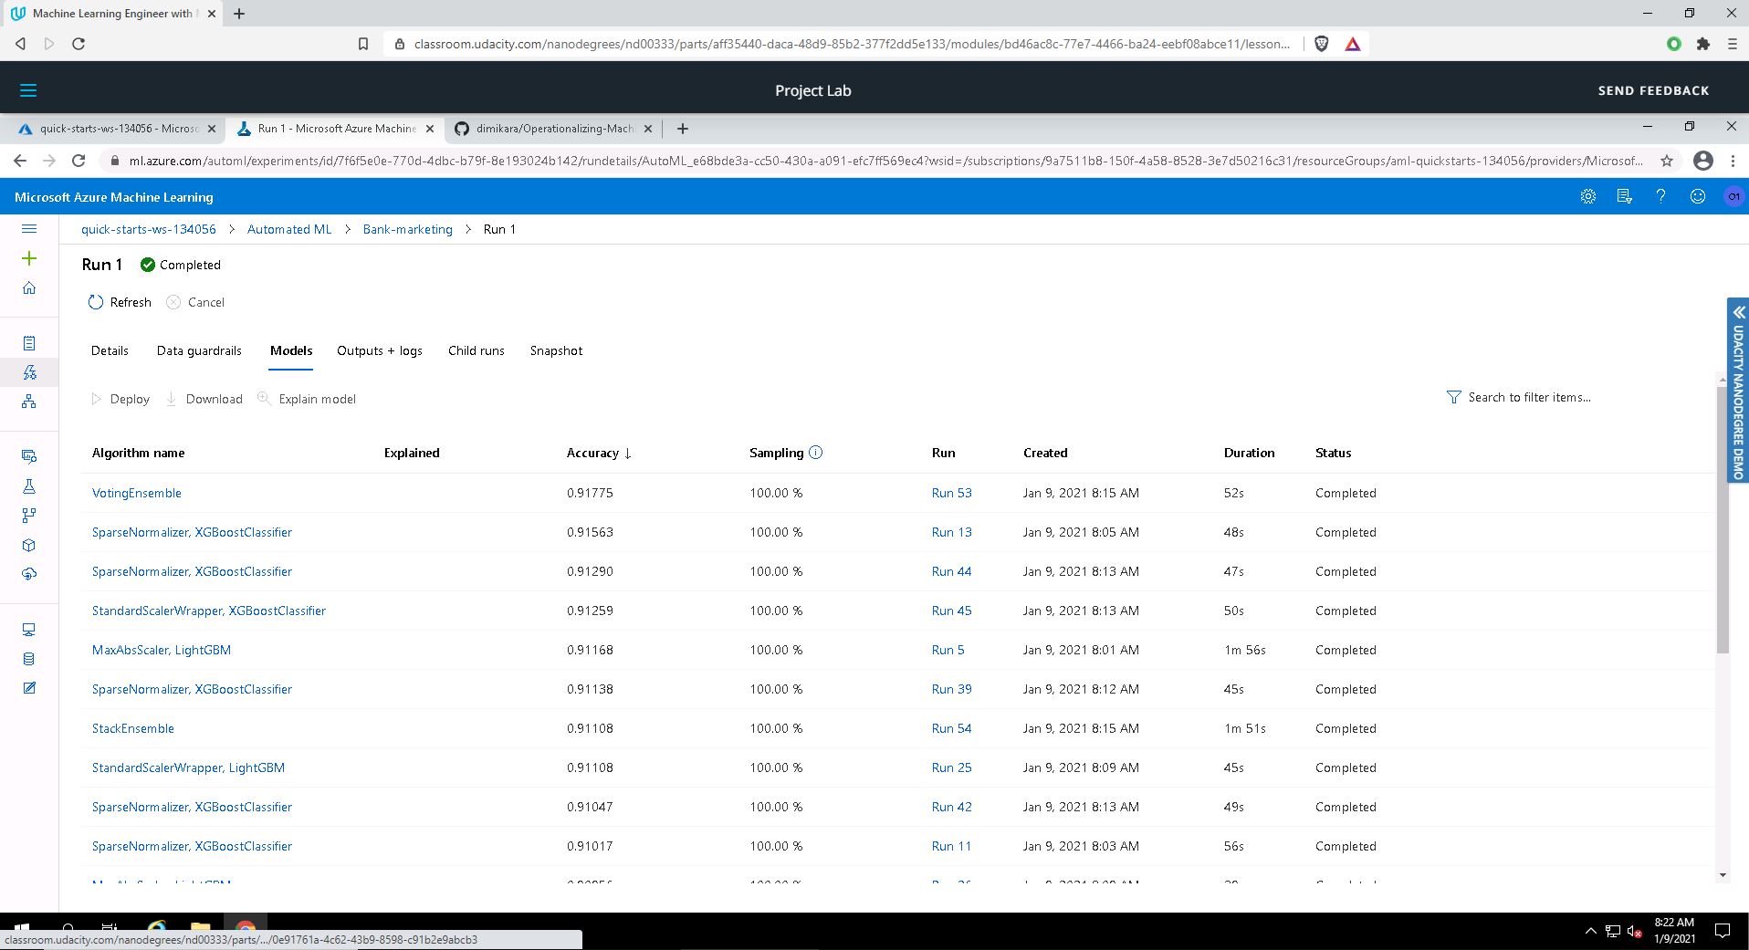Image resolution: width=1749 pixels, height=950 pixels.
Task: Open the Datastores icon in sidebar
Action: point(29,659)
